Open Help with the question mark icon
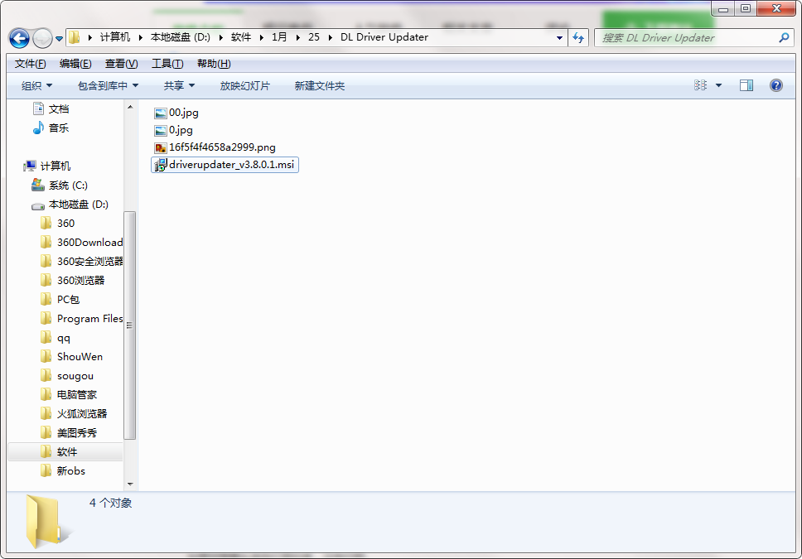The width and height of the screenshot is (802, 559). 776,85
